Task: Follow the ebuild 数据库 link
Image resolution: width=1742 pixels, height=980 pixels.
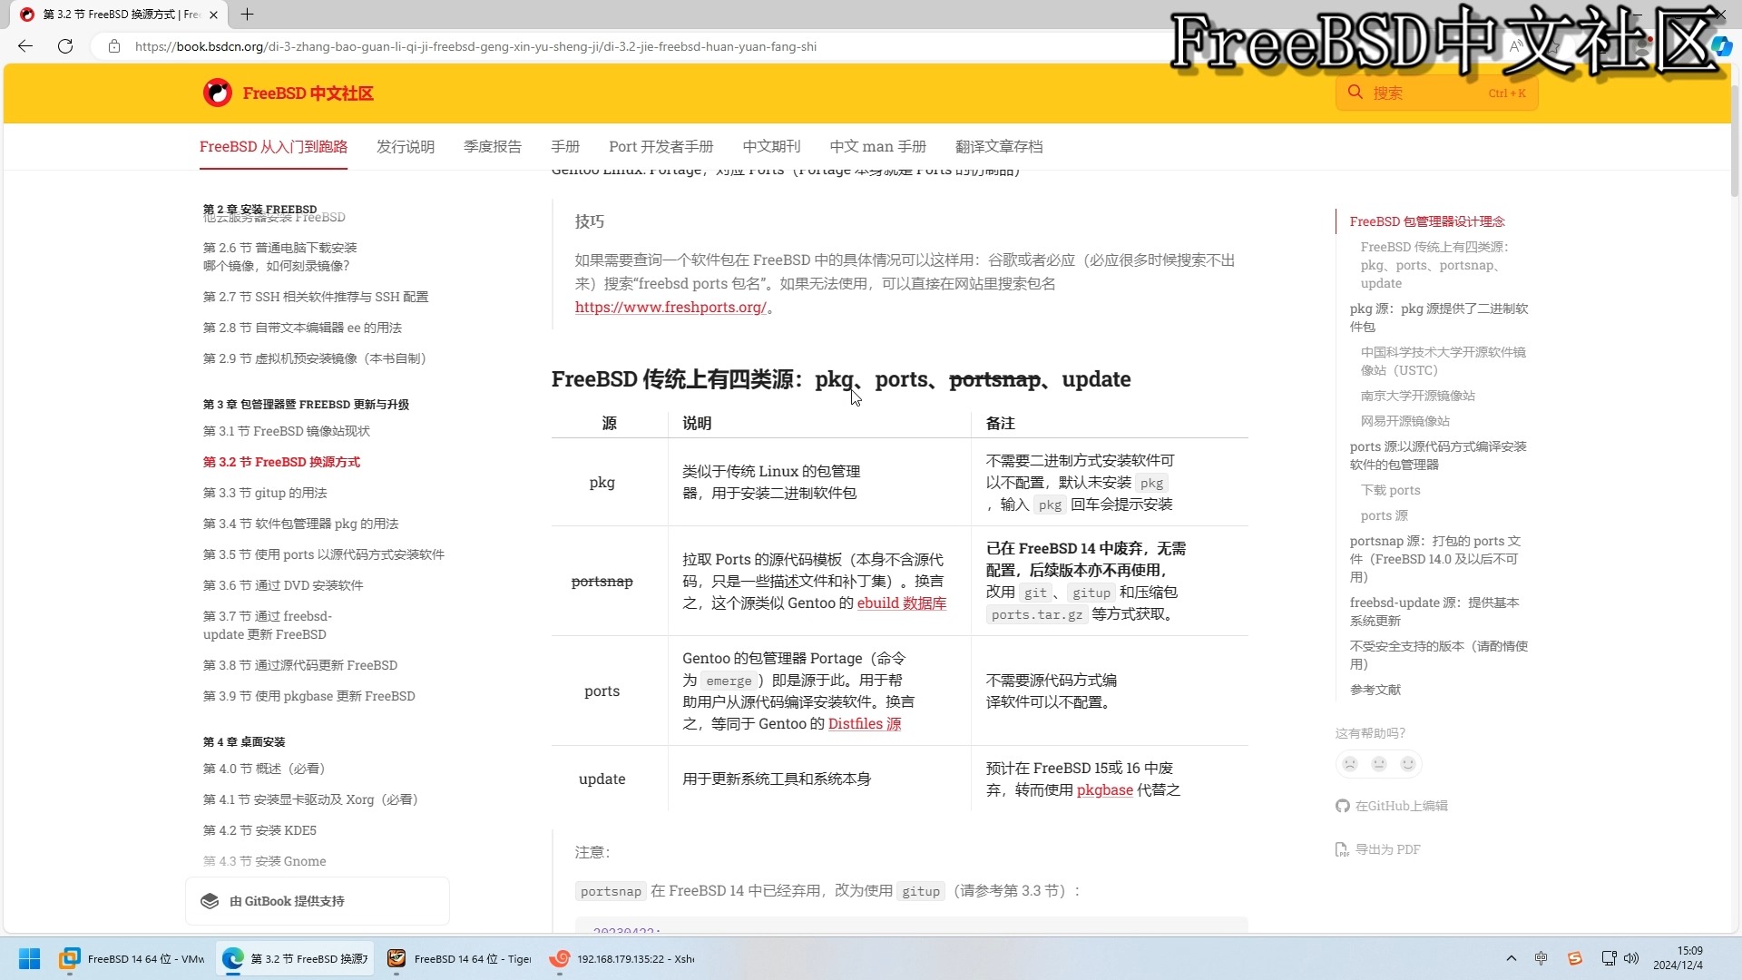Action: 902,603
